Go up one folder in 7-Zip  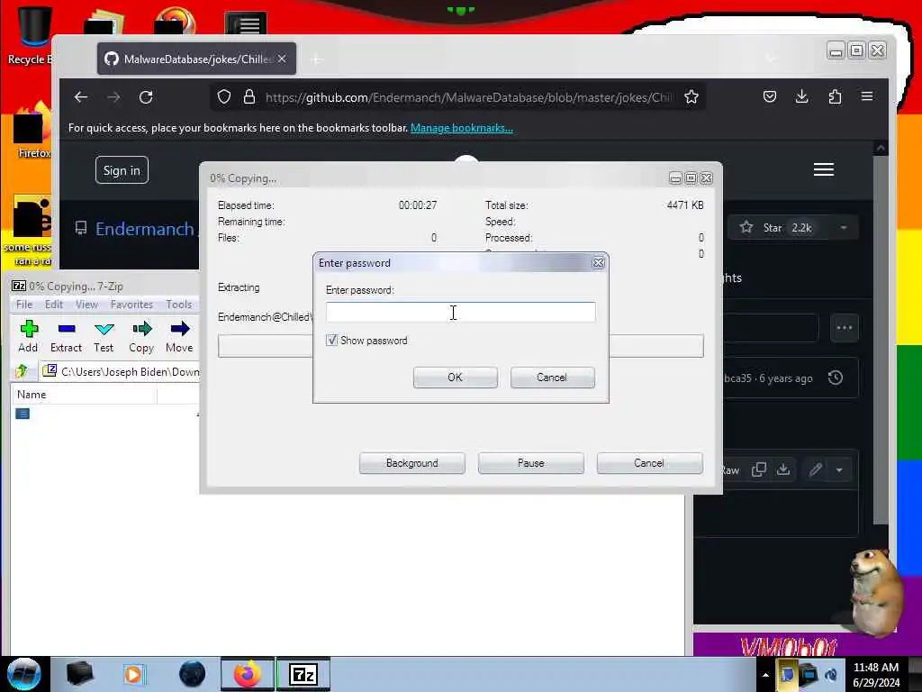tap(22, 371)
